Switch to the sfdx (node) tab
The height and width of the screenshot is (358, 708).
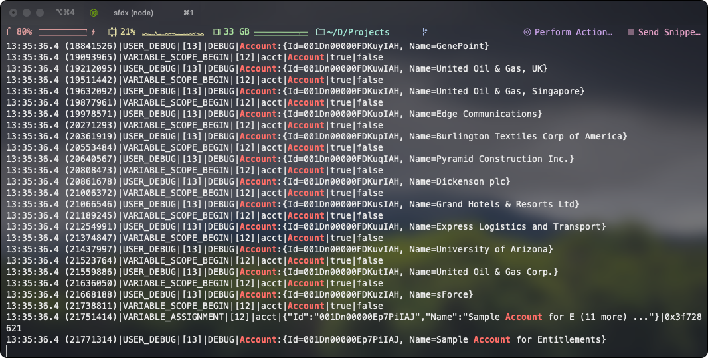[x=142, y=13]
